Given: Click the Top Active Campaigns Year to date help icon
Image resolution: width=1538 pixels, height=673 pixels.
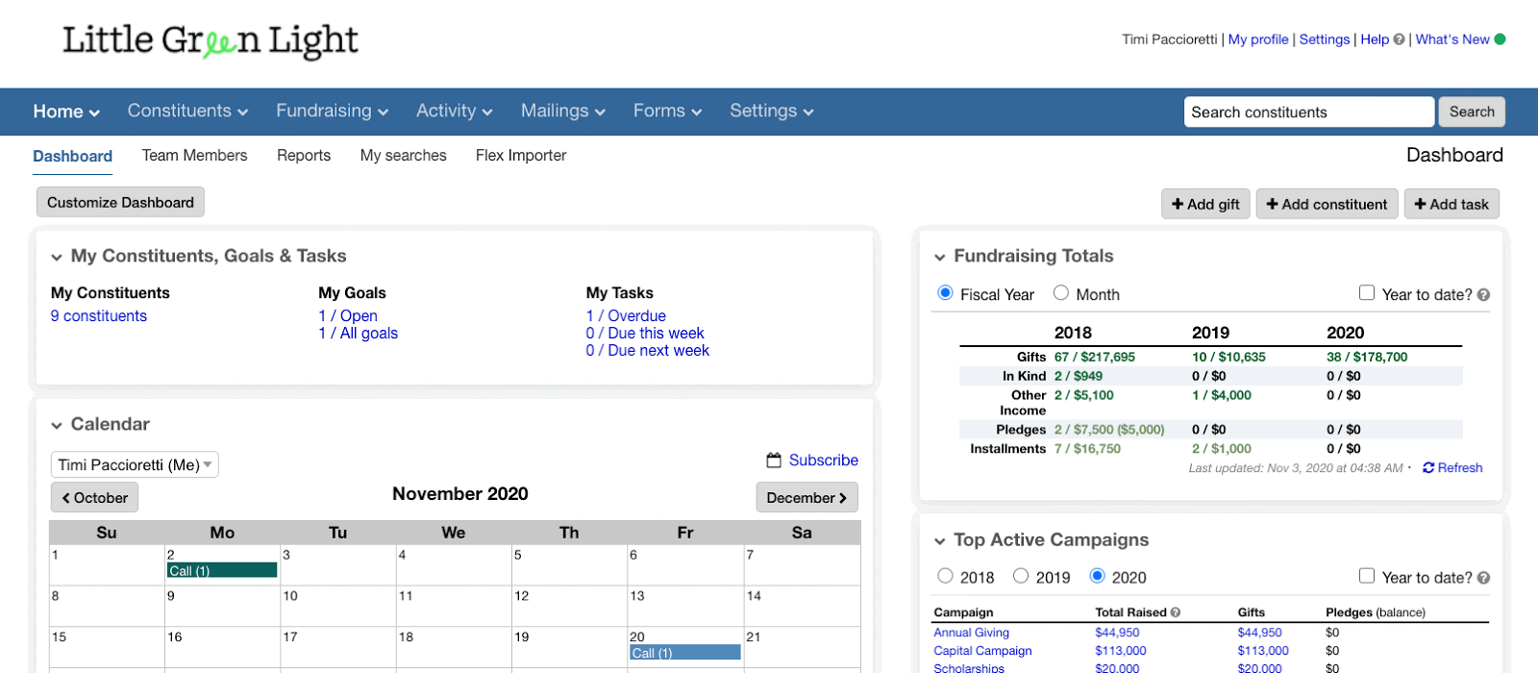Looking at the screenshot, I should point(1483,578).
